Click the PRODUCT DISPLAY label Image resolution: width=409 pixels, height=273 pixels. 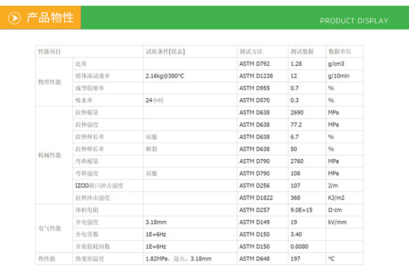coord(354,21)
